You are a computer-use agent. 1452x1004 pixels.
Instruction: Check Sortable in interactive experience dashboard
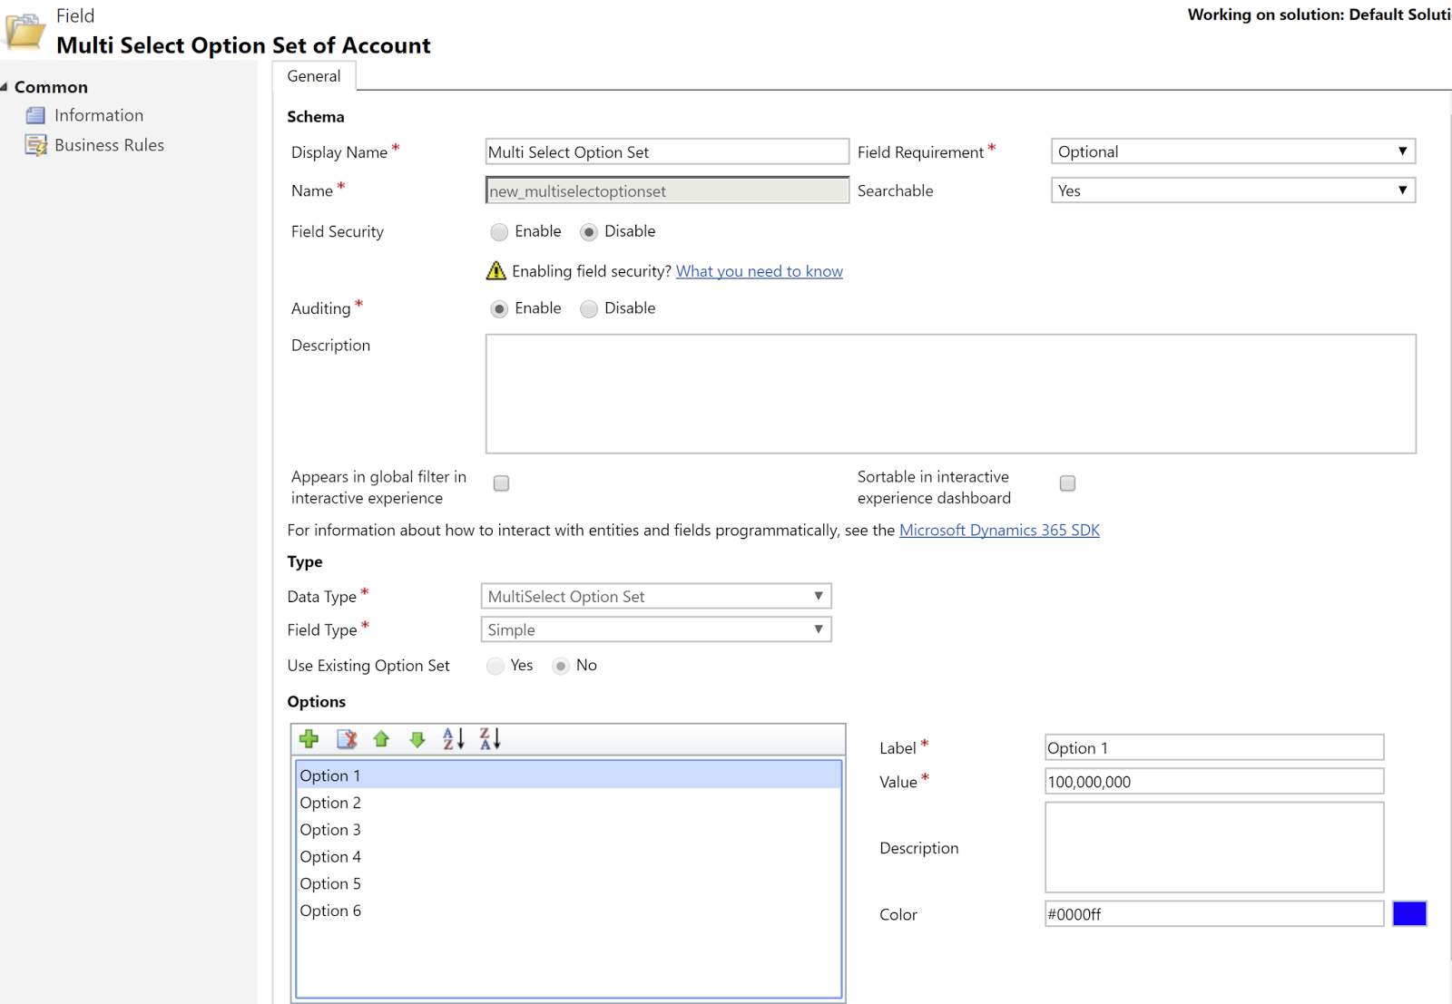pos(1067,483)
